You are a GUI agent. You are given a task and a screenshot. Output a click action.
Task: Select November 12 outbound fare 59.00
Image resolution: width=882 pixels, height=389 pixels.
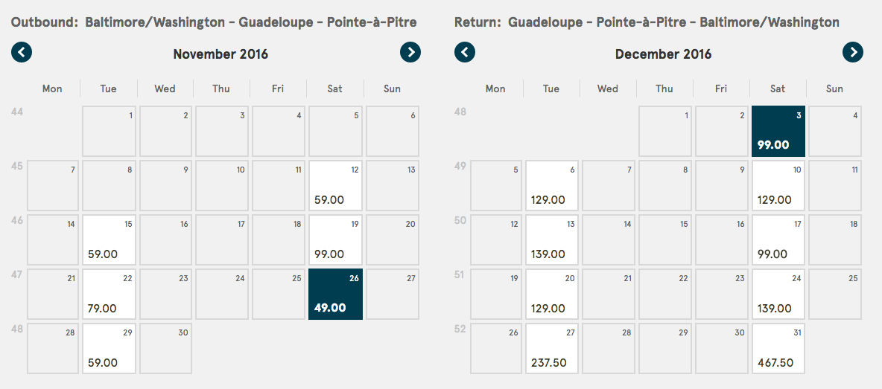tap(335, 185)
